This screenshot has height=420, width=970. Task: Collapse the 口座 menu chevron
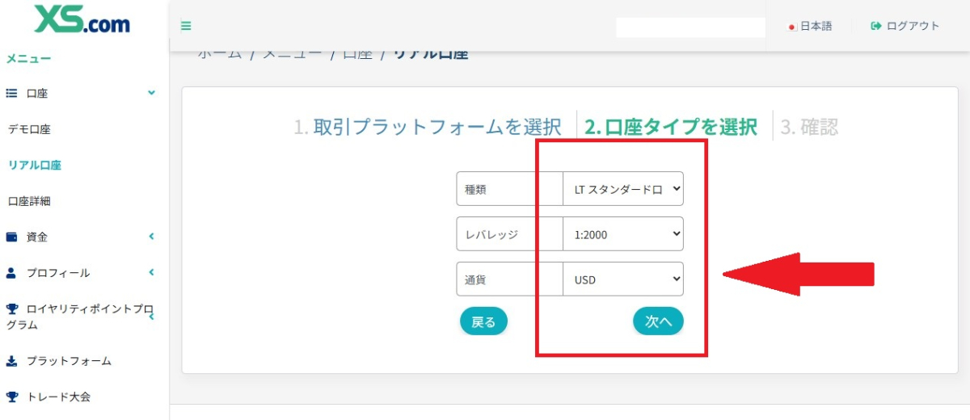151,93
